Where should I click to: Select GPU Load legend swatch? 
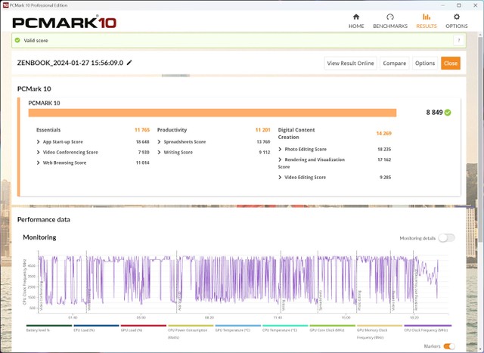[144, 326]
